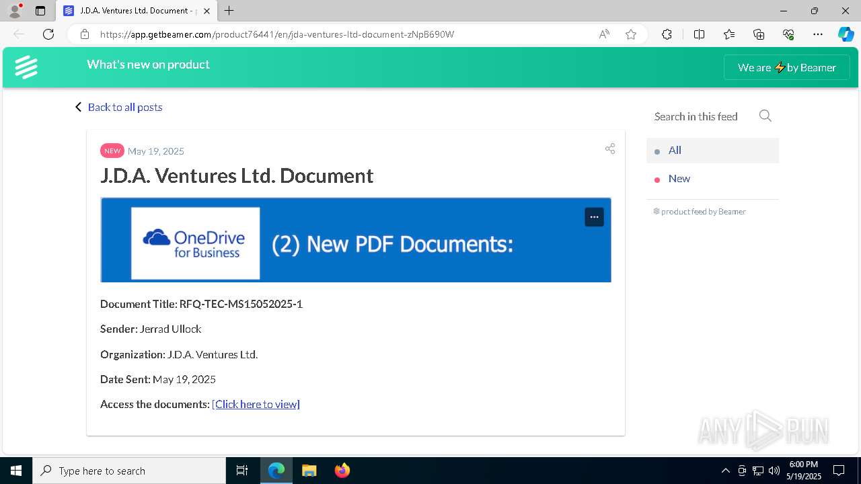Click the taskbar clock showing 6:00 PM
Image resolution: width=861 pixels, height=484 pixels.
pos(804,471)
